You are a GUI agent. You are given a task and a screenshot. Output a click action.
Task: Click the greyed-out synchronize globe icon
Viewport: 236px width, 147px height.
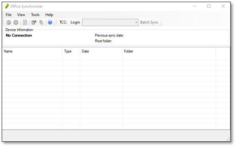pyautogui.click(x=8, y=22)
